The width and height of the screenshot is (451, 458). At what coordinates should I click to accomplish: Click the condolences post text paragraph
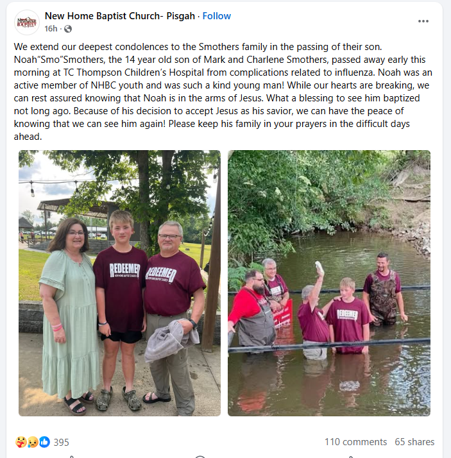pyautogui.click(x=223, y=92)
